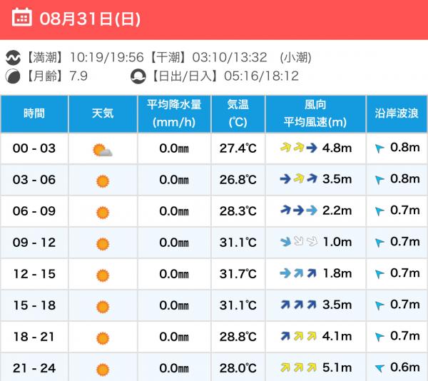
Task: Click the sunrise icon beside 日出/日入
Action: click(138, 76)
